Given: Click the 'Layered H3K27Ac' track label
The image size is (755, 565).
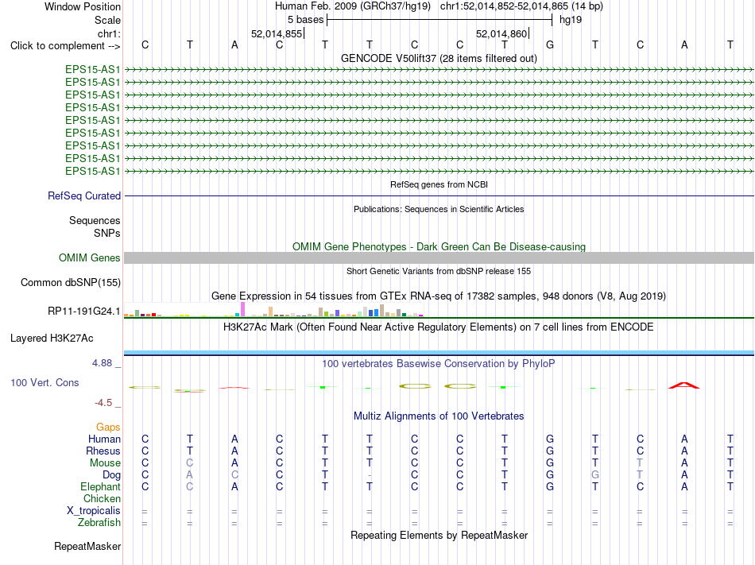Looking at the screenshot, I should [52, 339].
